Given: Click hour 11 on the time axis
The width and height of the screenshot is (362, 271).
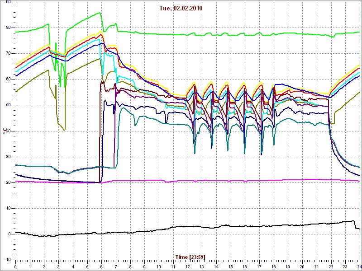Looking at the screenshot, I should [173, 266].
